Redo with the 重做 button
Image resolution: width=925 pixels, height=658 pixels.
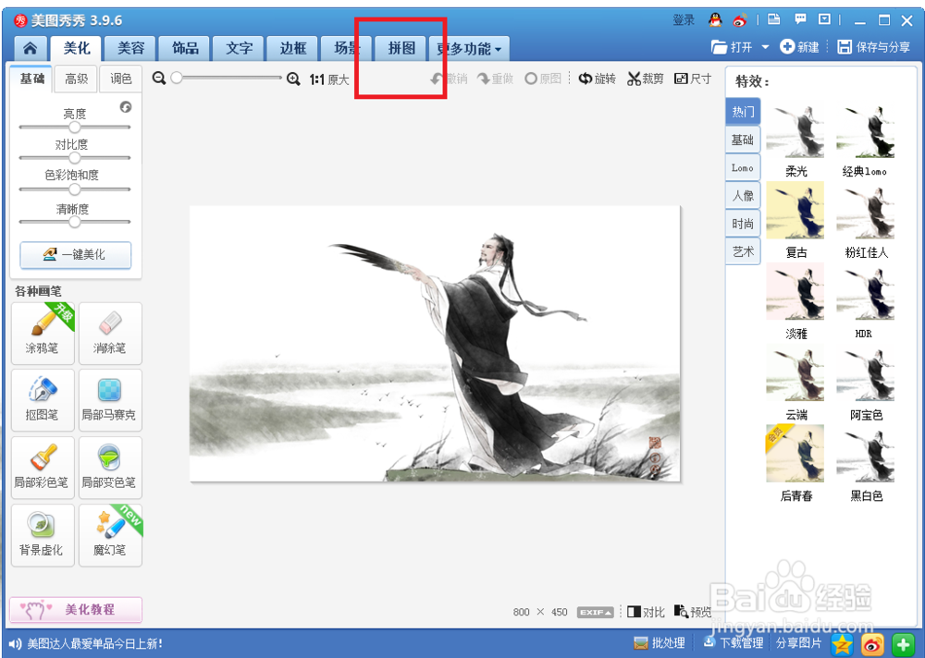click(x=496, y=79)
